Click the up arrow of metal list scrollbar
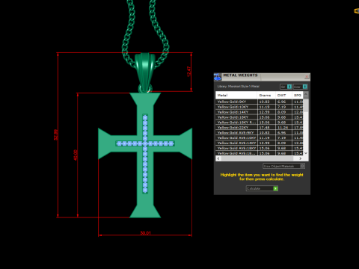The image size is (359, 269). [306, 94]
